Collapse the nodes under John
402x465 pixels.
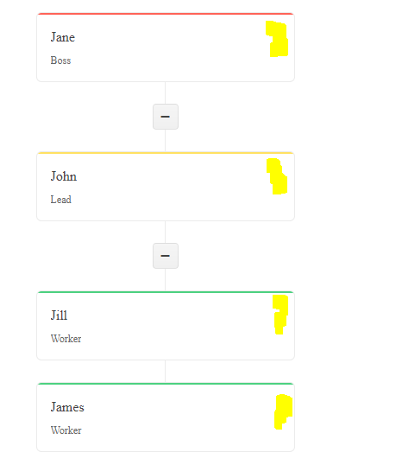tap(166, 256)
